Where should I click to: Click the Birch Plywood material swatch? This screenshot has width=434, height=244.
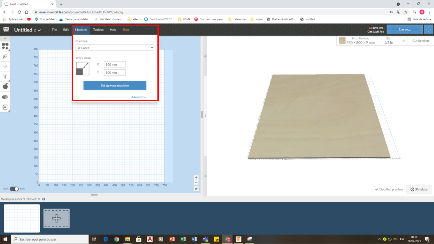[x=342, y=41]
